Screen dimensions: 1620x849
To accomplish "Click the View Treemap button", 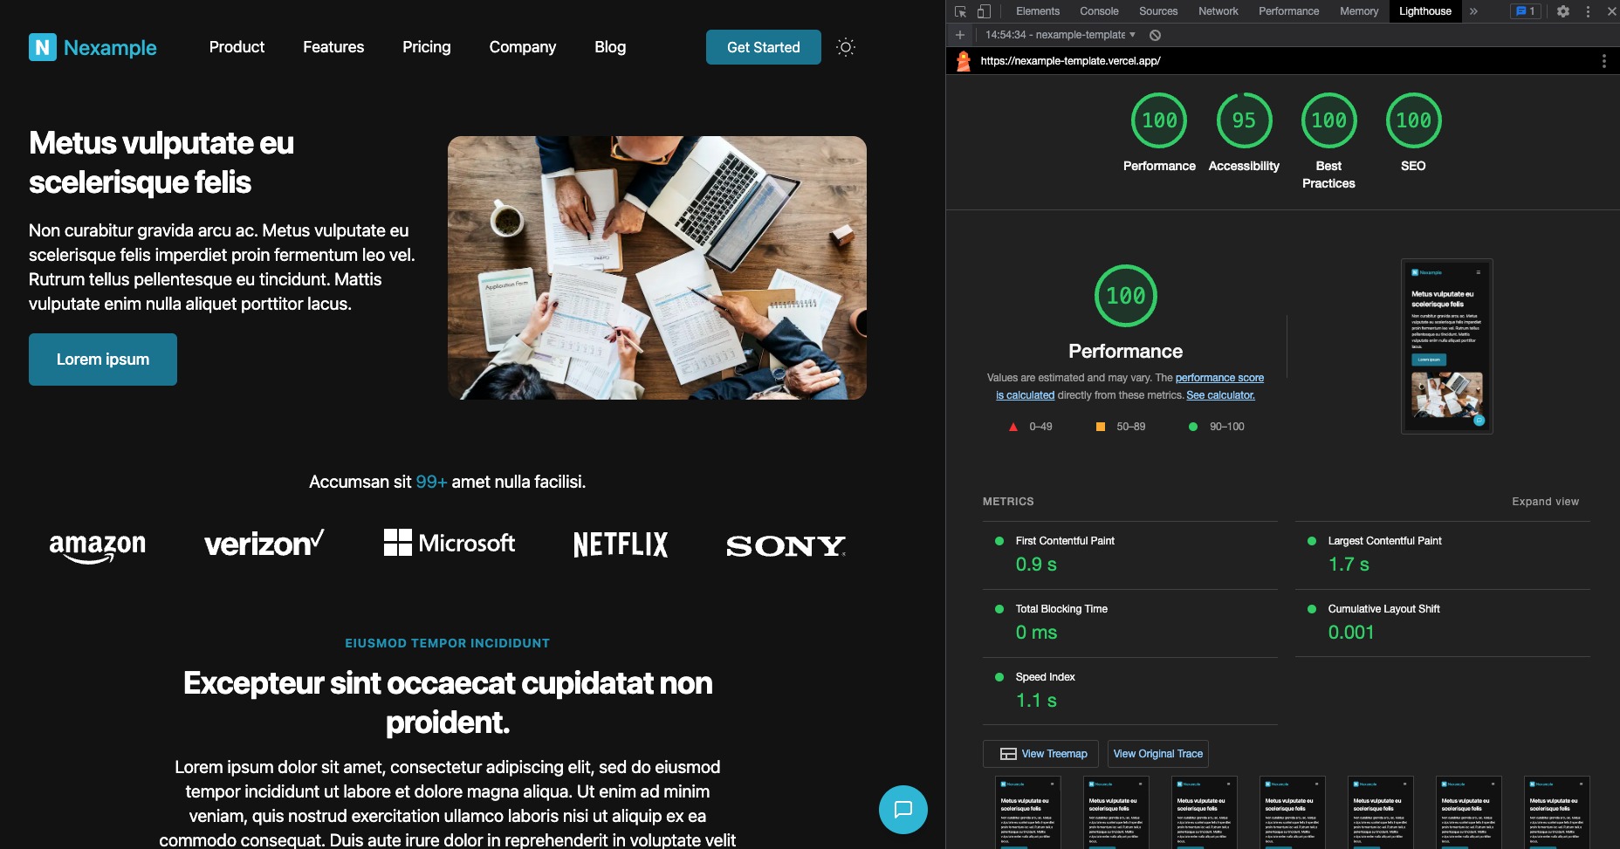I will [1041, 754].
